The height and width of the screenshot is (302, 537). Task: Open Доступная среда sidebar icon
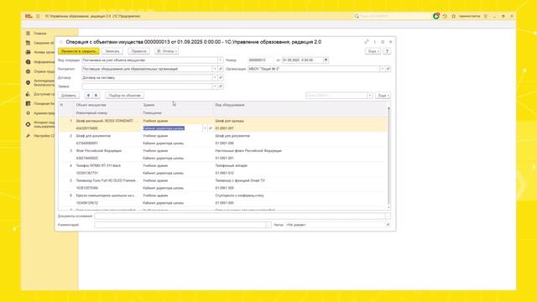point(28,94)
